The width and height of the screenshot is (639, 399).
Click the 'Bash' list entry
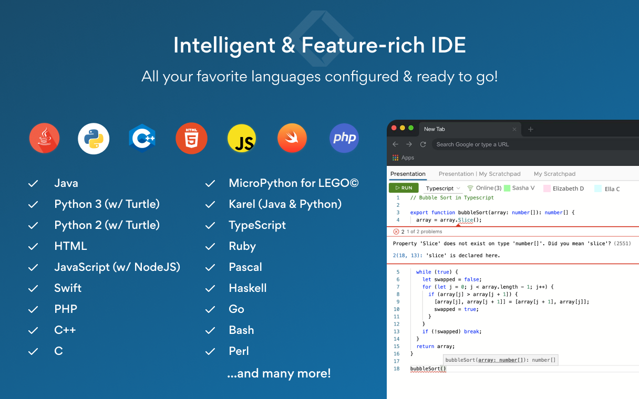pos(241,330)
